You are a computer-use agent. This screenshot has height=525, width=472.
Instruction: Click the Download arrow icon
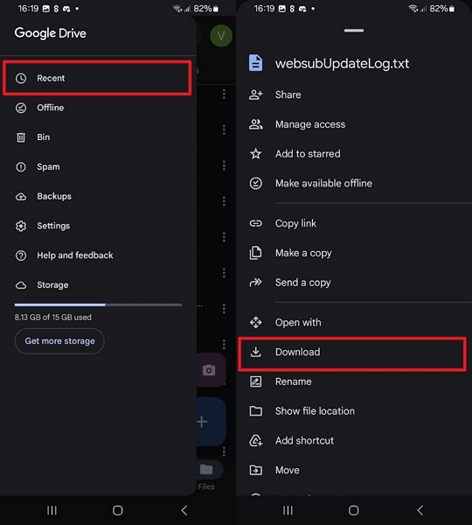click(256, 352)
